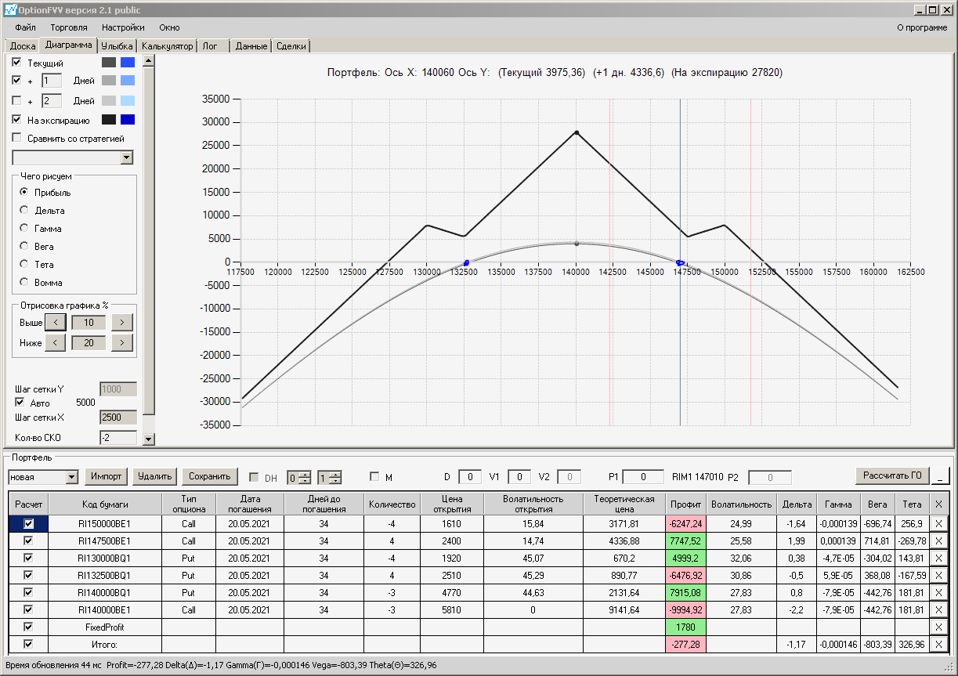The width and height of the screenshot is (958, 676).
Task: Select the Прибыль radio button
Action: coord(24,193)
